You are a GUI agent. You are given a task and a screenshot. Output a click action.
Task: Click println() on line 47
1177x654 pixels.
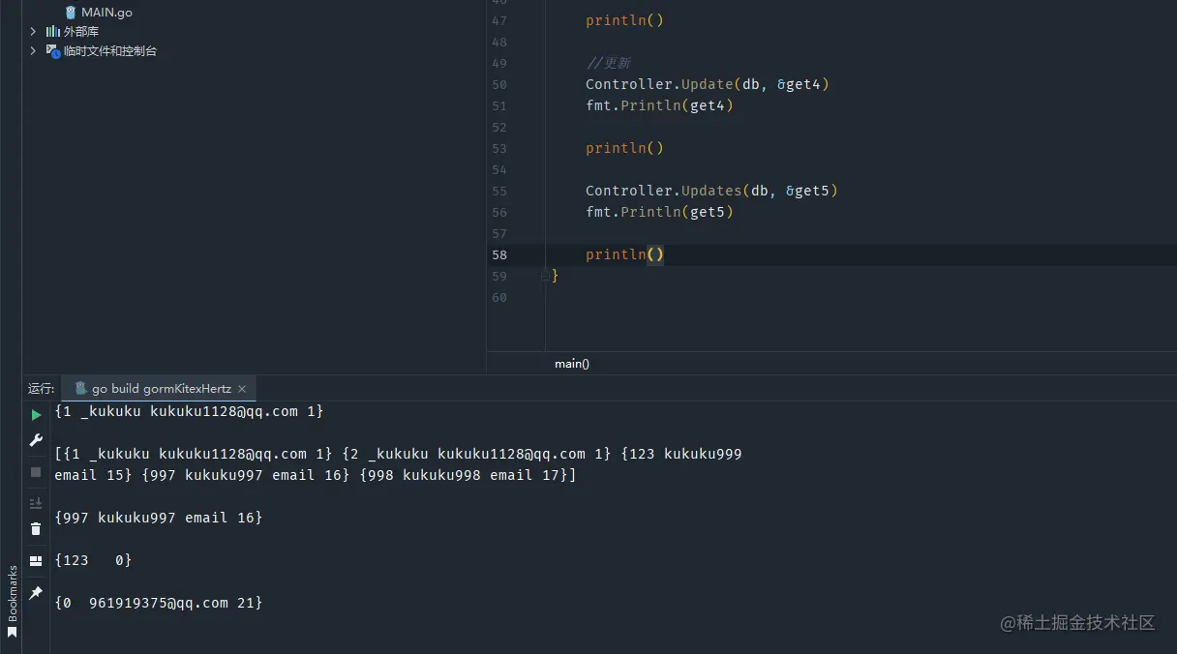(624, 21)
